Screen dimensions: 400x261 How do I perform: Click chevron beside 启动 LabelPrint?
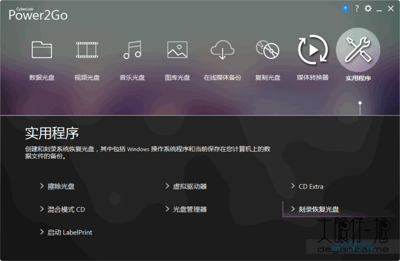click(x=42, y=232)
